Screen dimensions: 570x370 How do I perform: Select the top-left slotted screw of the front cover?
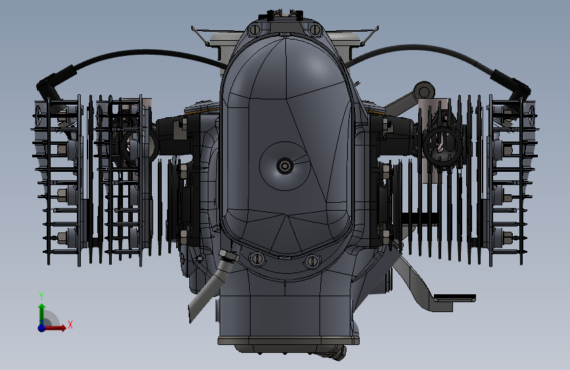(254, 30)
